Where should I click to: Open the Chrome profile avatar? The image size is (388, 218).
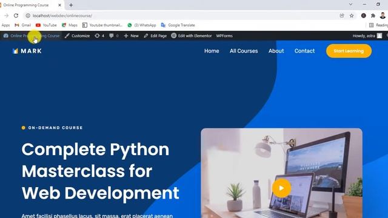tap(383, 16)
